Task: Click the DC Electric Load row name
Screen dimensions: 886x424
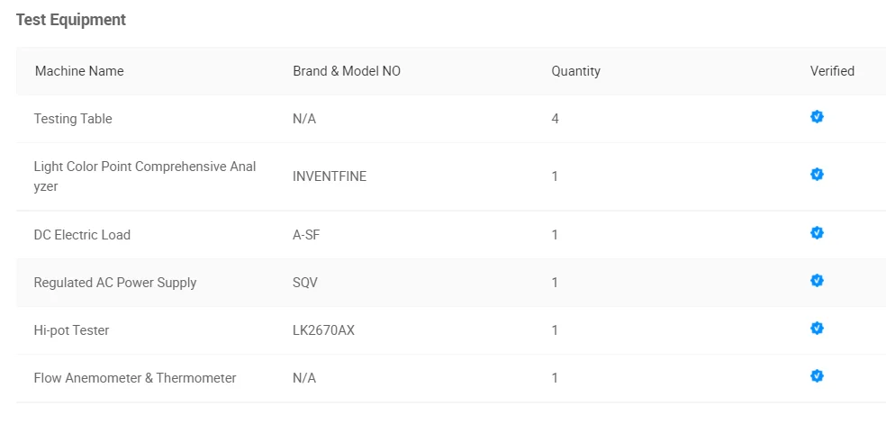Action: (x=82, y=235)
